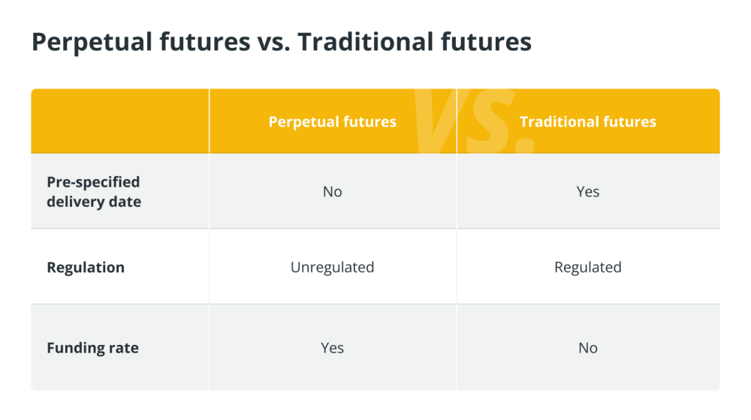Click the "Unregulated" cell

pos(333,267)
